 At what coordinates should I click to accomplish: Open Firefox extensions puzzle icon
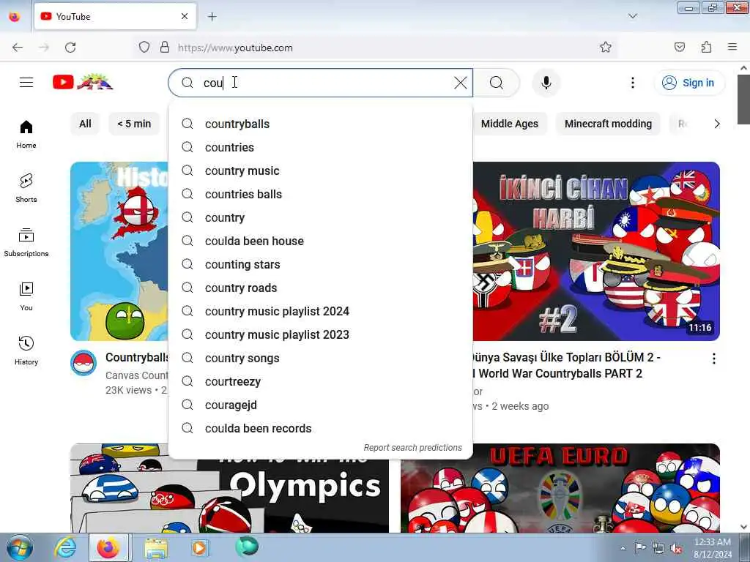pyautogui.click(x=706, y=47)
